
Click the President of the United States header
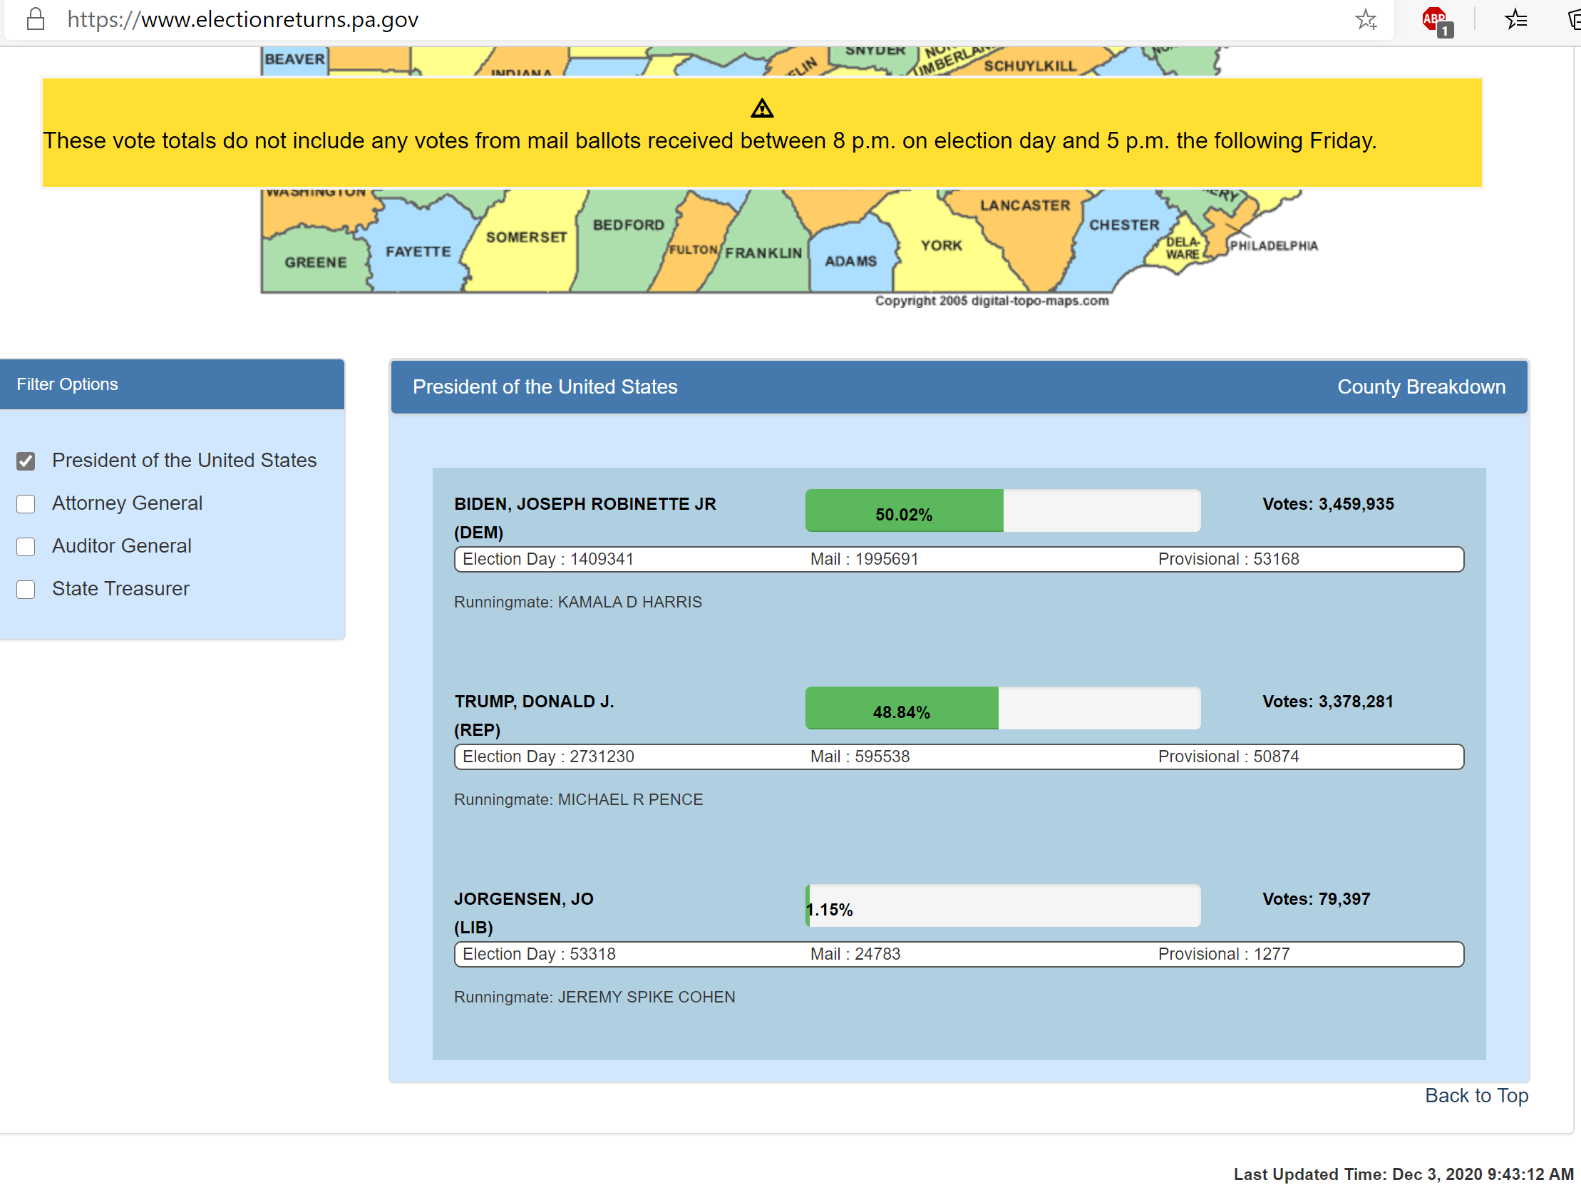[x=545, y=386]
